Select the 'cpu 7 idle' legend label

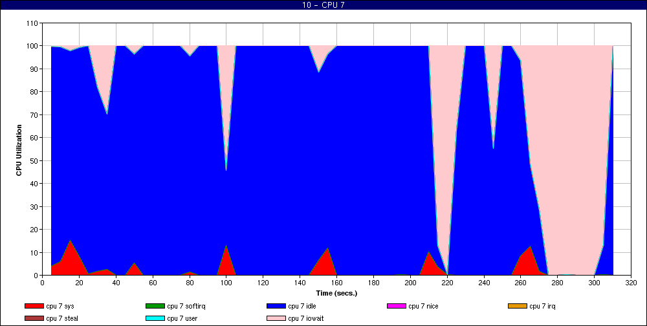tap(302, 306)
